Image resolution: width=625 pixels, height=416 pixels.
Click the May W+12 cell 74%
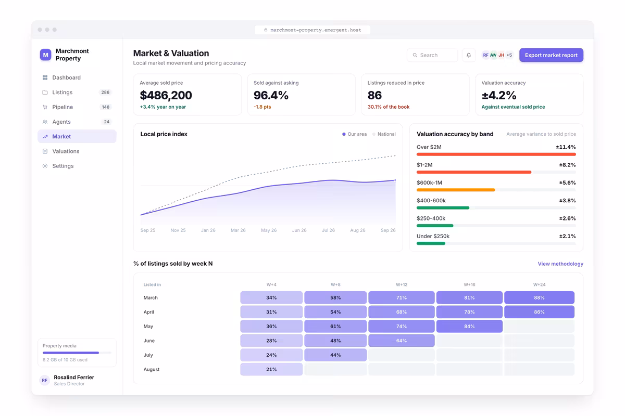(402, 327)
